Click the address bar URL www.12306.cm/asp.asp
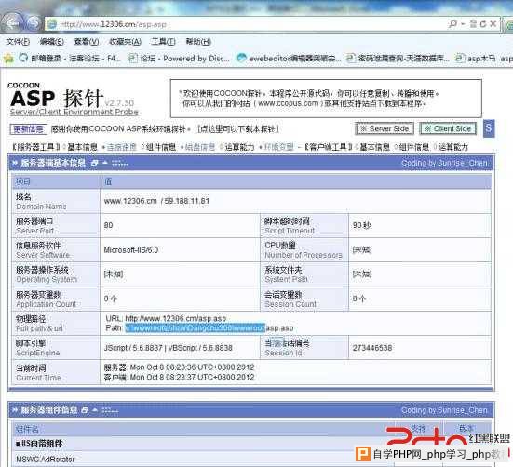The height and width of the screenshot is (467, 513). [x=113, y=24]
